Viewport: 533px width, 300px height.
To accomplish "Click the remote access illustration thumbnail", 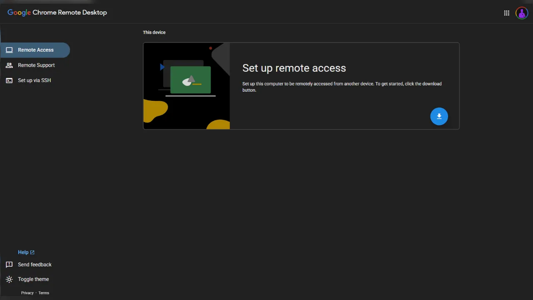I will [187, 86].
